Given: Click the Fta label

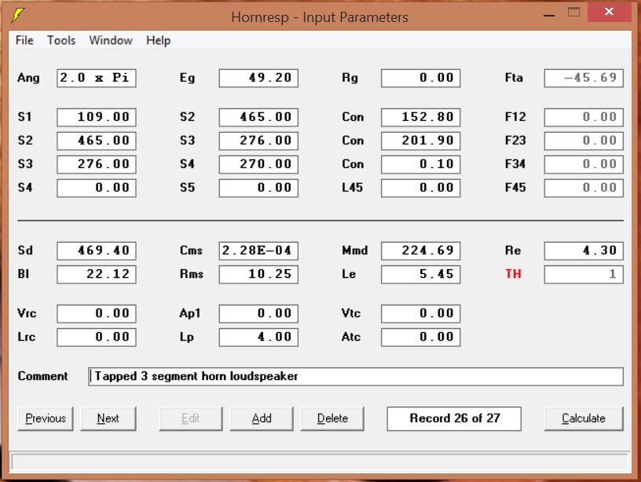Looking at the screenshot, I should point(514,78).
